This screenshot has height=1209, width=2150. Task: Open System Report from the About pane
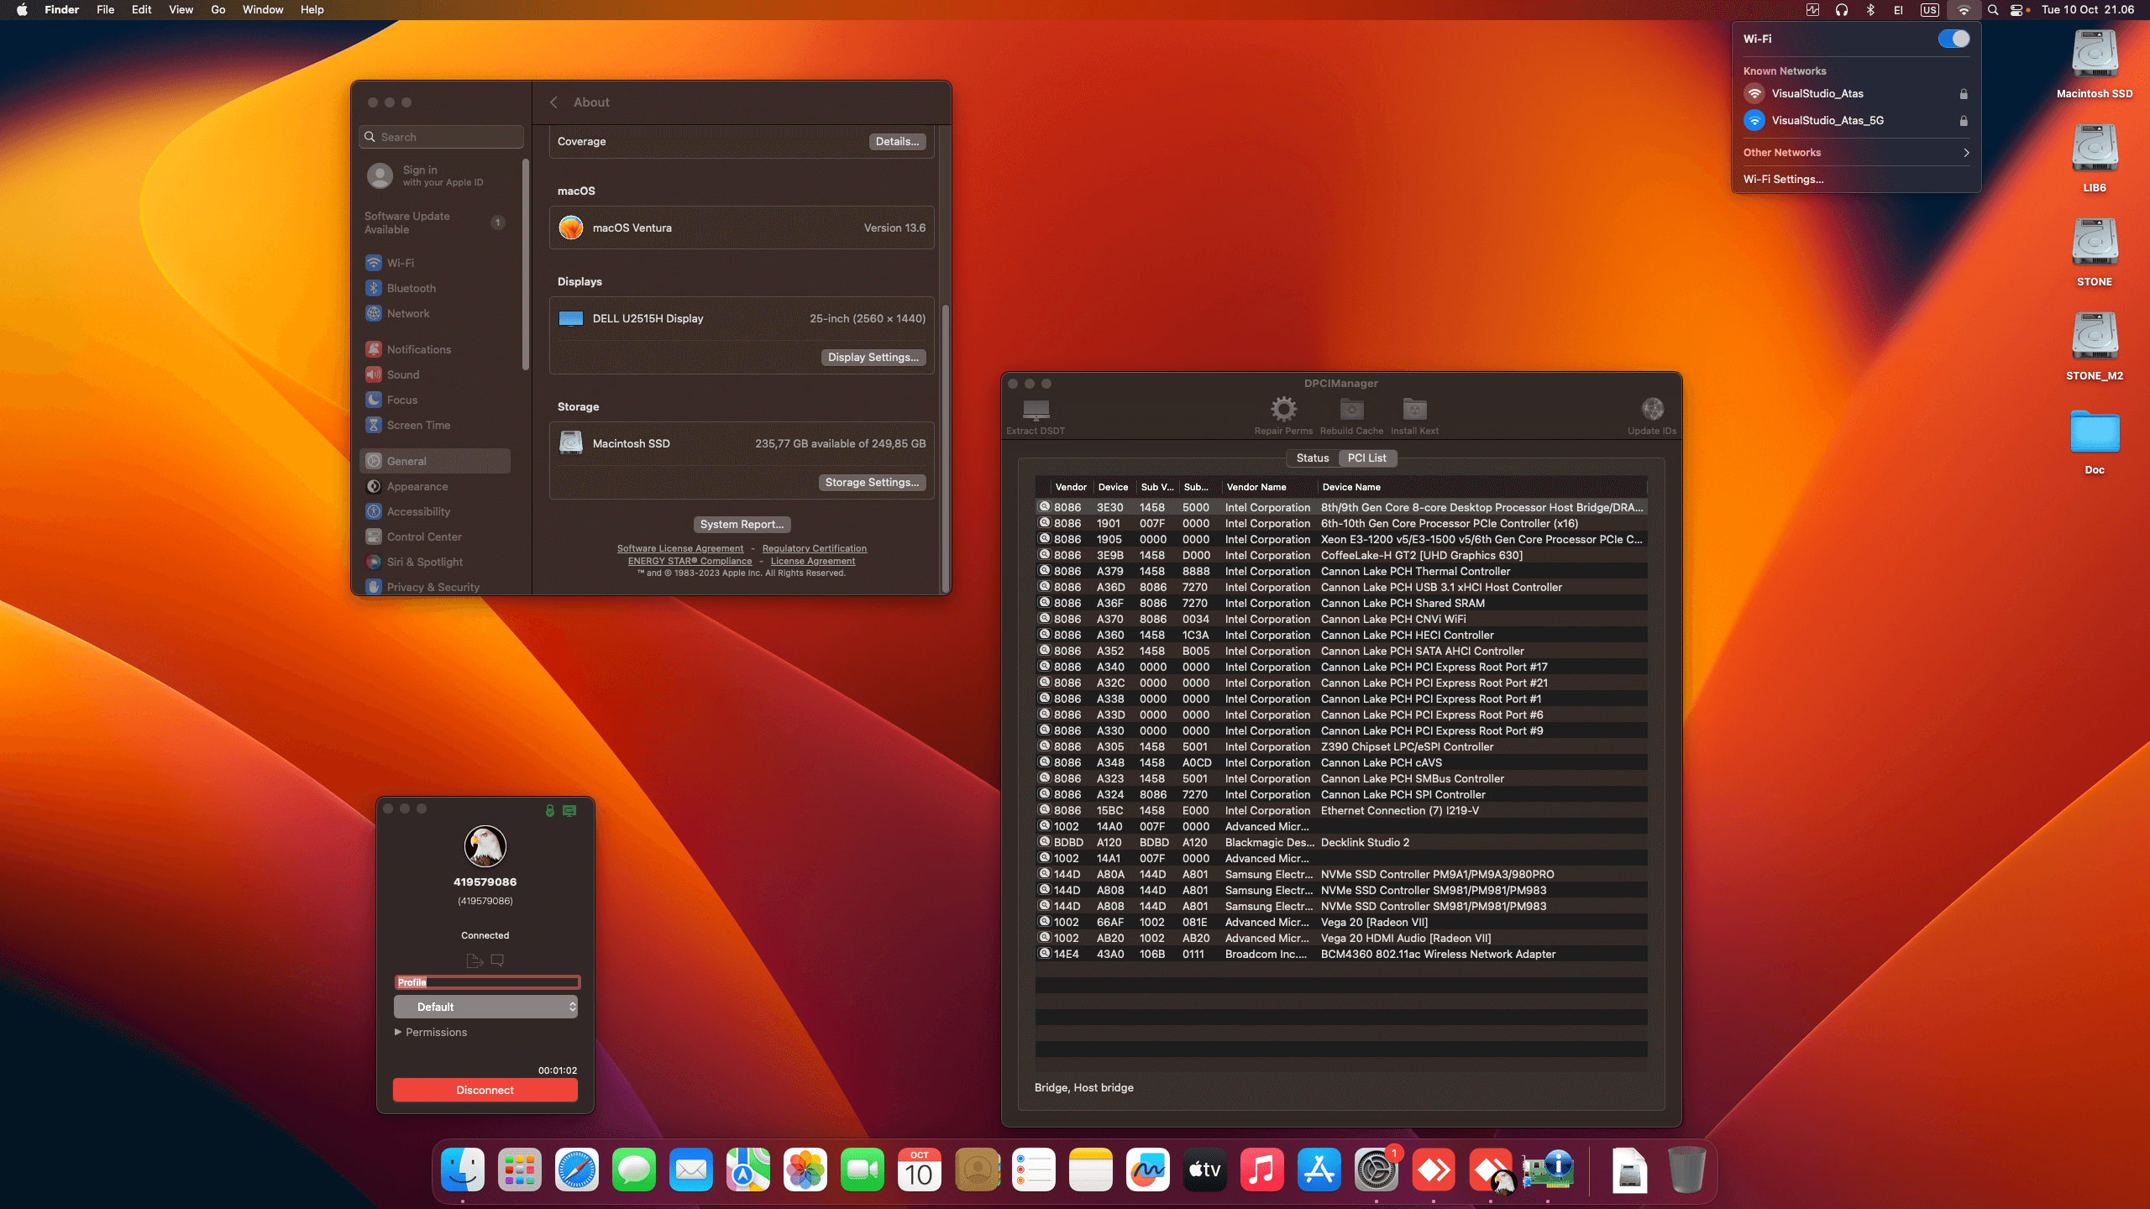tap(742, 524)
